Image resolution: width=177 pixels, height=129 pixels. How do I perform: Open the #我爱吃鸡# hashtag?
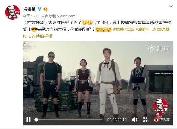(x=124, y=30)
